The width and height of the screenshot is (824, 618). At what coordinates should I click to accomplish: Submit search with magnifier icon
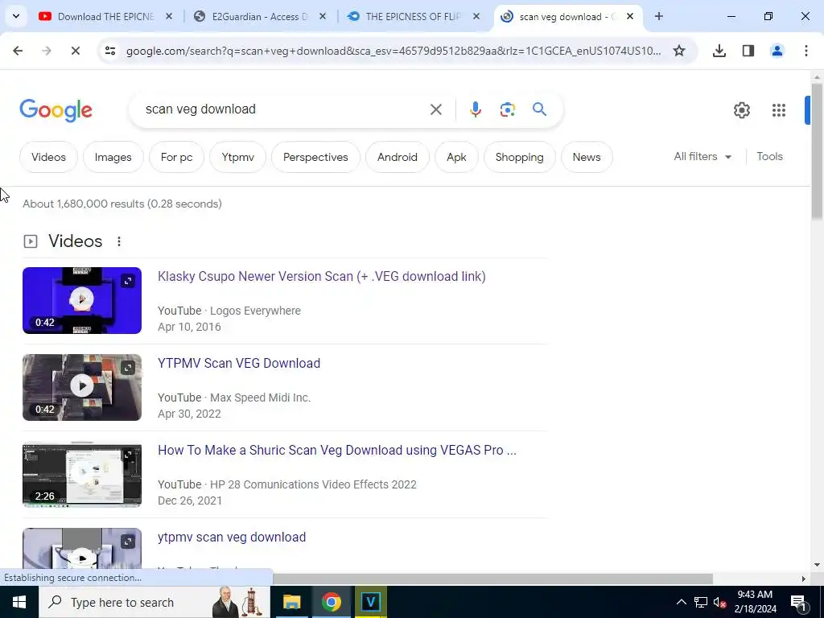click(539, 109)
